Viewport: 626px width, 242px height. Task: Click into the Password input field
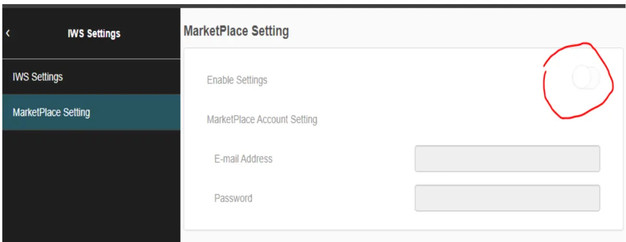click(507, 198)
